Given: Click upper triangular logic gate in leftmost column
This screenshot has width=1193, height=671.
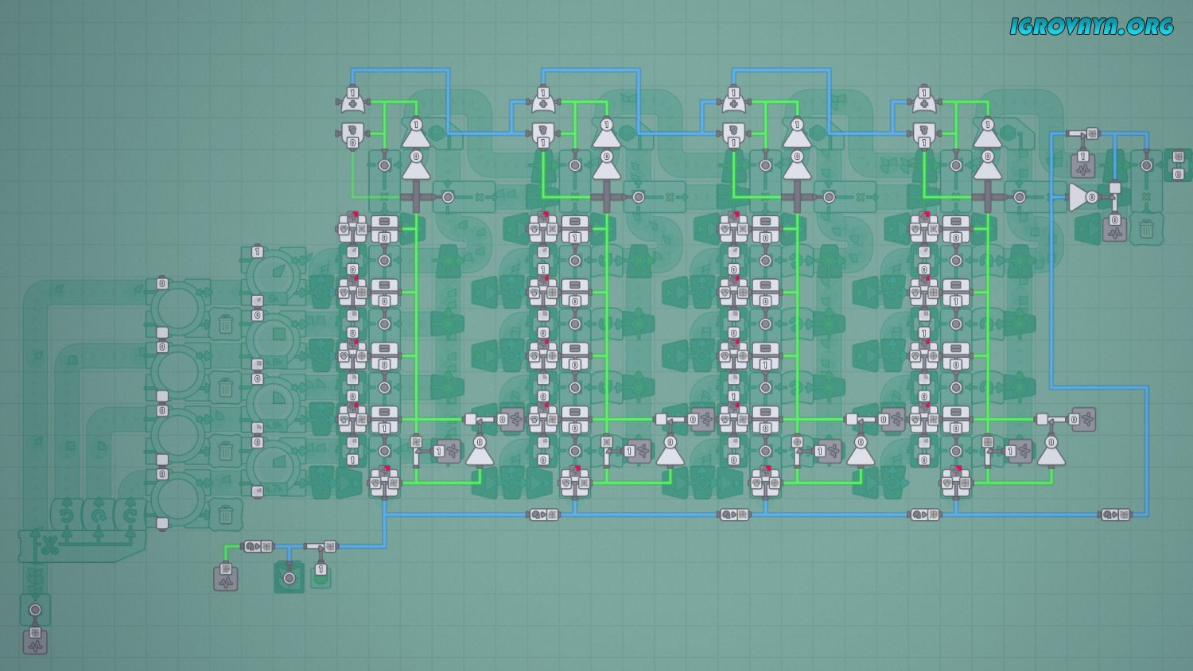Looking at the screenshot, I should click(415, 134).
